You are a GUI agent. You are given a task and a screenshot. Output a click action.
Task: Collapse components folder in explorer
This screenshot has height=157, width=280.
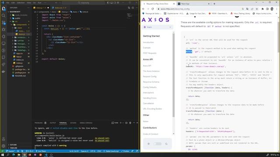pos(19,24)
